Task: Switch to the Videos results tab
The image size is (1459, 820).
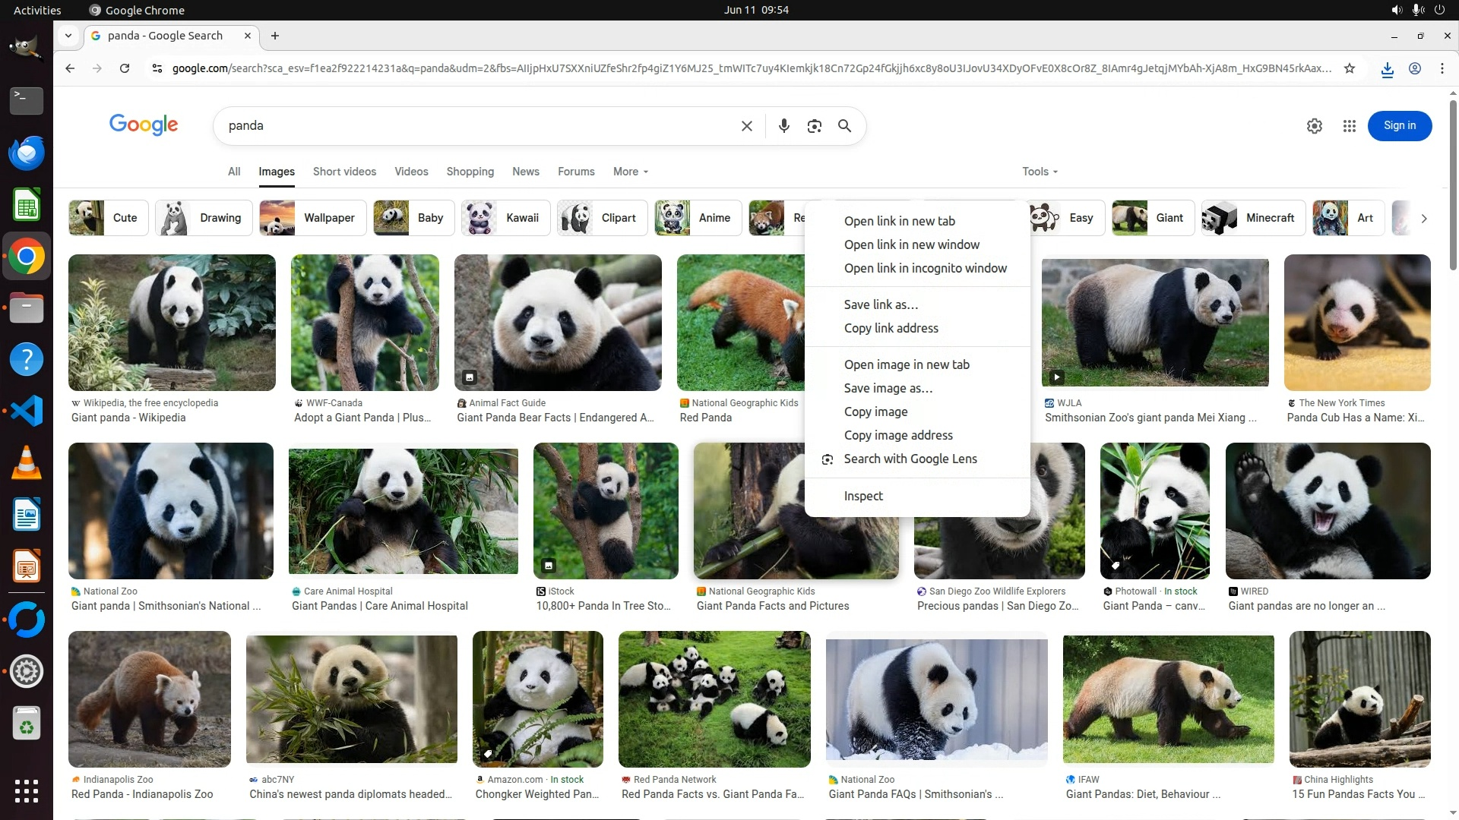Action: coord(411,172)
